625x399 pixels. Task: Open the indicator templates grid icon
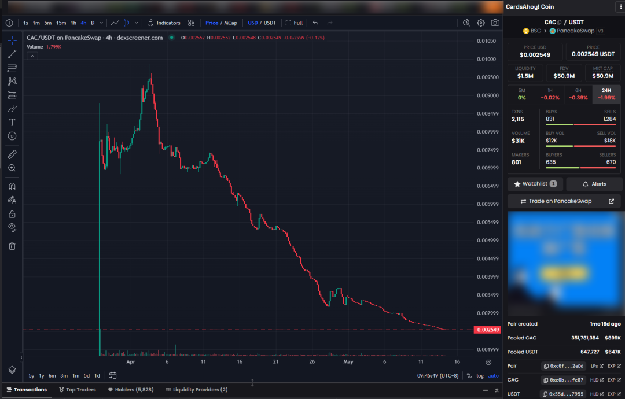(192, 23)
